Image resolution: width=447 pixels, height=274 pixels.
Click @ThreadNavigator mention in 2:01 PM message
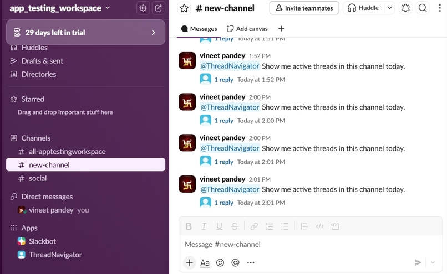230,189
